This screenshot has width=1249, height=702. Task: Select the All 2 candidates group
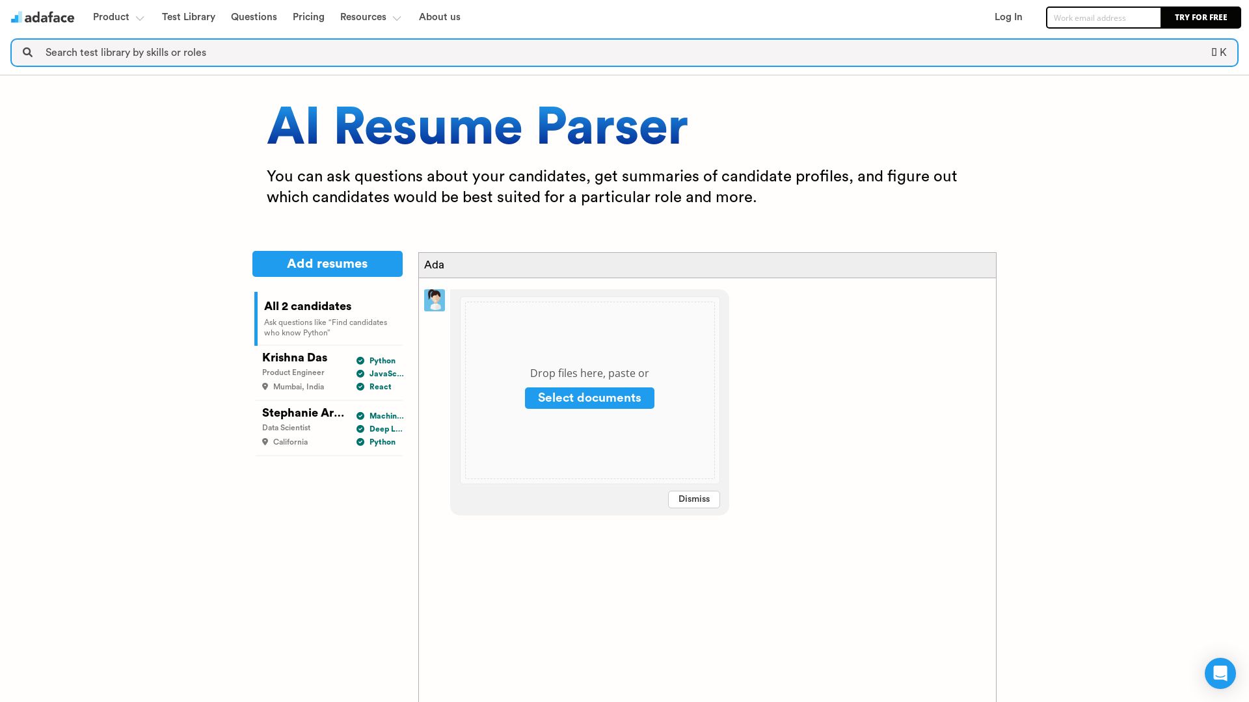(x=307, y=306)
